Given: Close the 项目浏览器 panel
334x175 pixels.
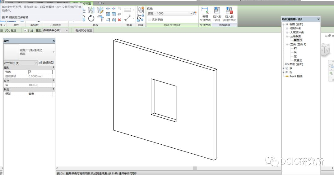Looking at the screenshot, I should pyautogui.click(x=318, y=19).
